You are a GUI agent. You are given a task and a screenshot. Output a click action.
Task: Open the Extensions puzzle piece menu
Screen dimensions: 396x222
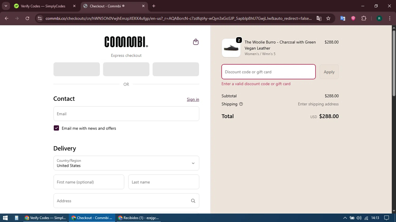[x=364, y=18]
